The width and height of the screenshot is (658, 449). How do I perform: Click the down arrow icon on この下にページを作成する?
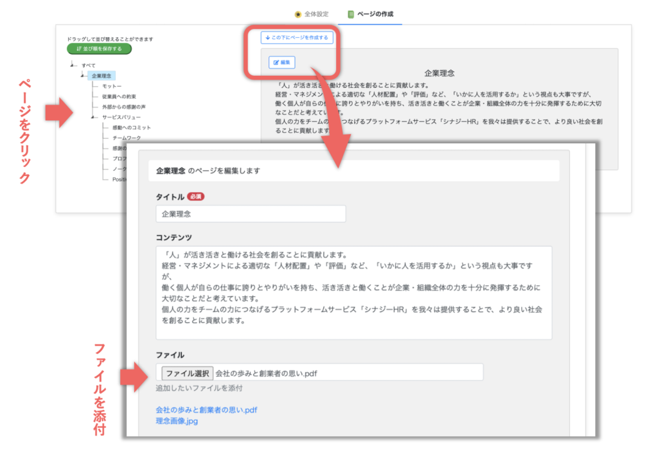tap(267, 38)
